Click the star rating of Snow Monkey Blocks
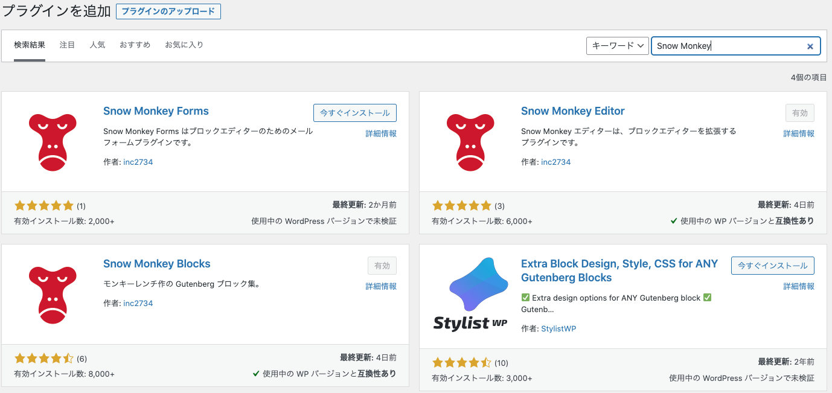This screenshot has width=832, height=393. point(44,358)
